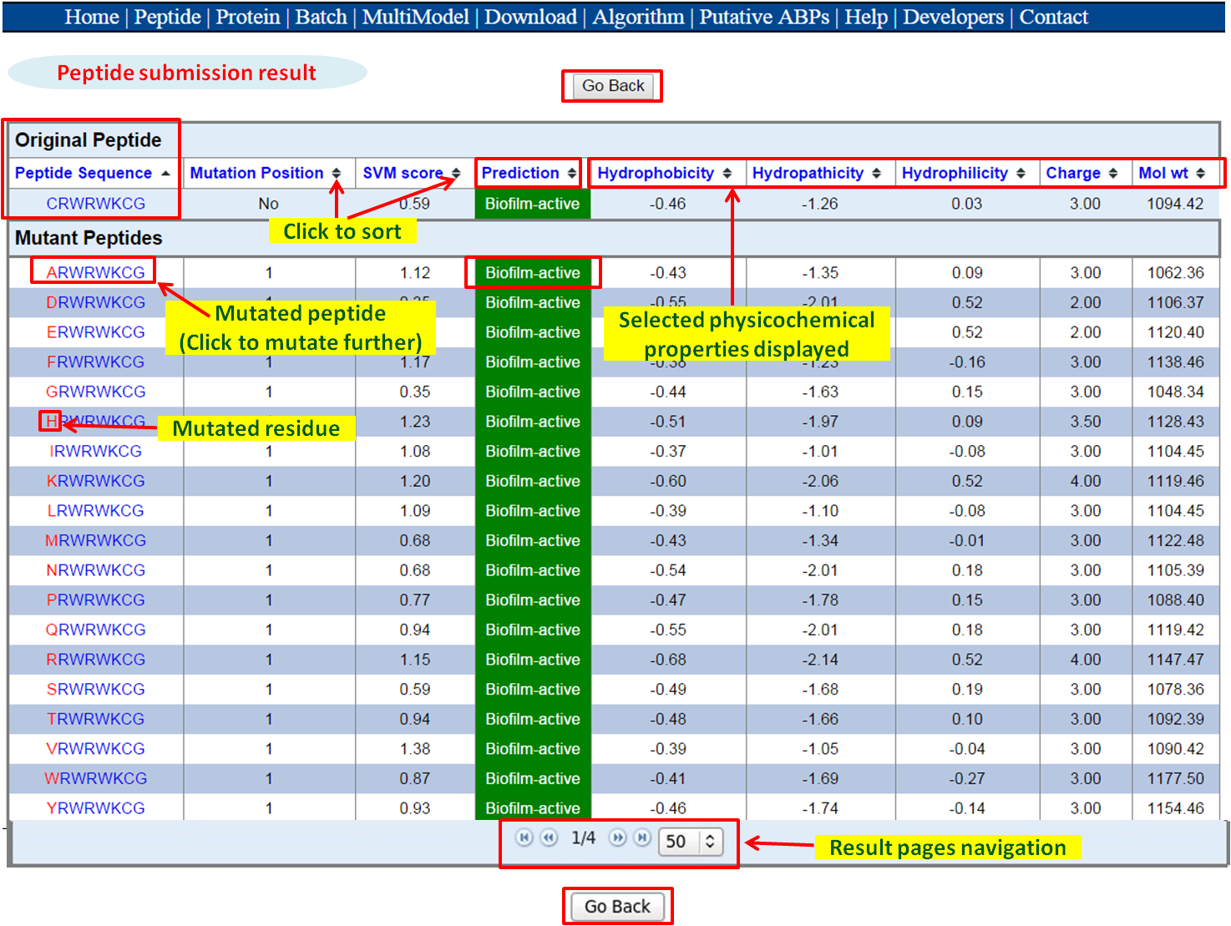Jump to the last results page

[x=642, y=837]
